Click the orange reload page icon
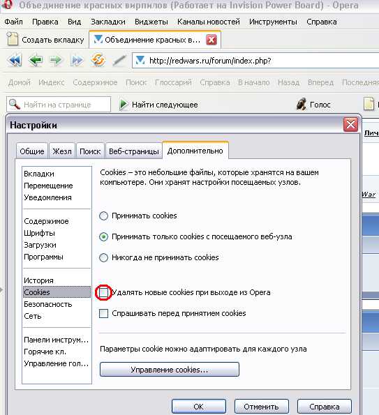379x415 pixels. [98, 60]
